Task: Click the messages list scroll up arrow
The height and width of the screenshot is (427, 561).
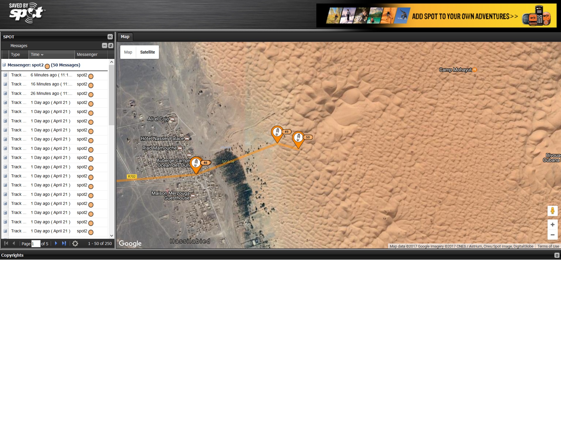Action: click(111, 62)
